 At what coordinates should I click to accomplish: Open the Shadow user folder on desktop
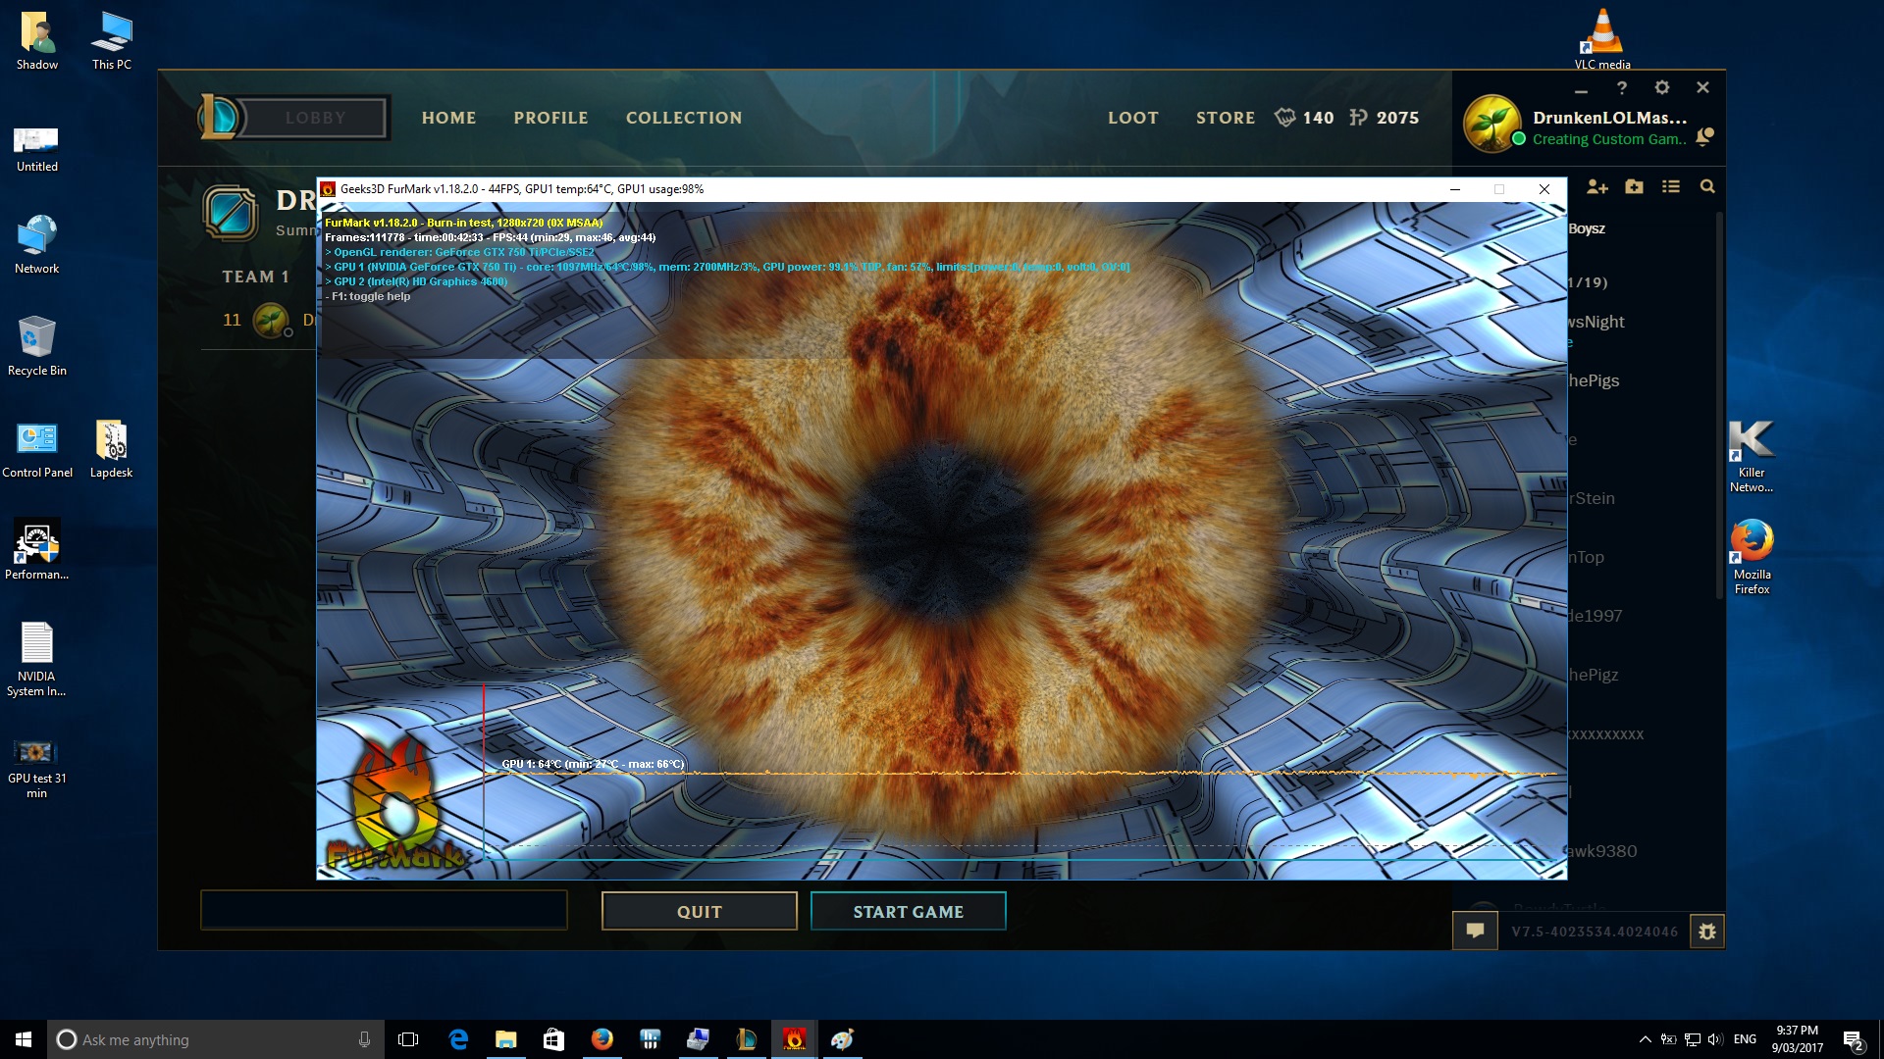pyautogui.click(x=37, y=41)
